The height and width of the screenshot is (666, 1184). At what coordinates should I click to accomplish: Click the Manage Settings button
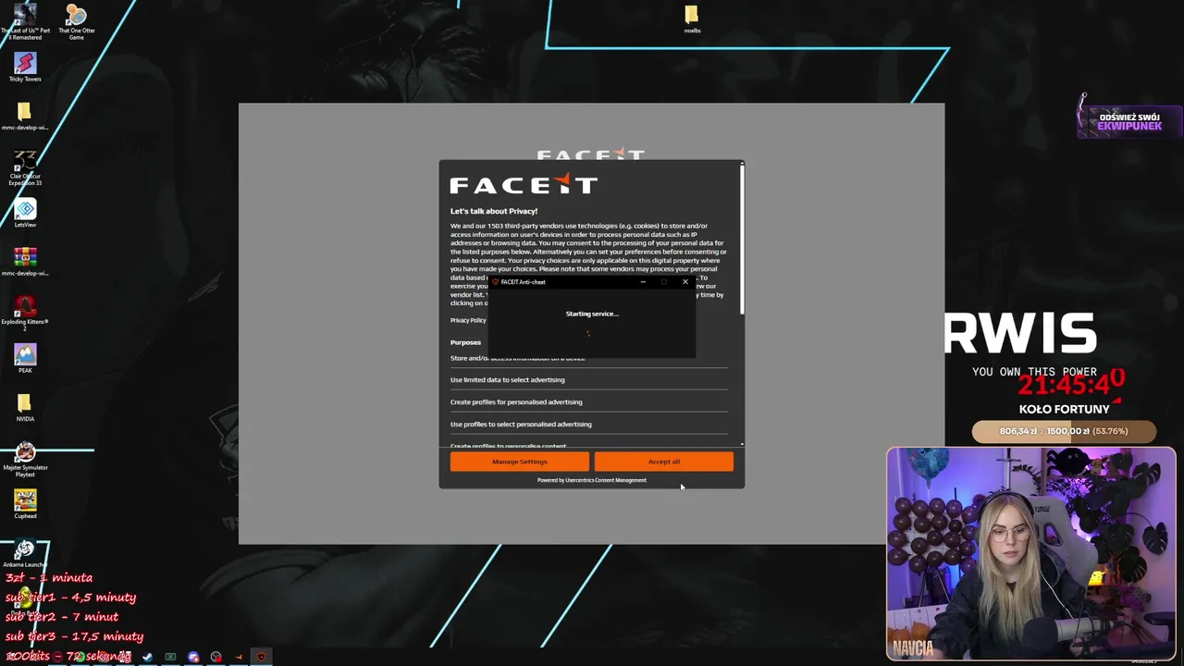tap(520, 462)
